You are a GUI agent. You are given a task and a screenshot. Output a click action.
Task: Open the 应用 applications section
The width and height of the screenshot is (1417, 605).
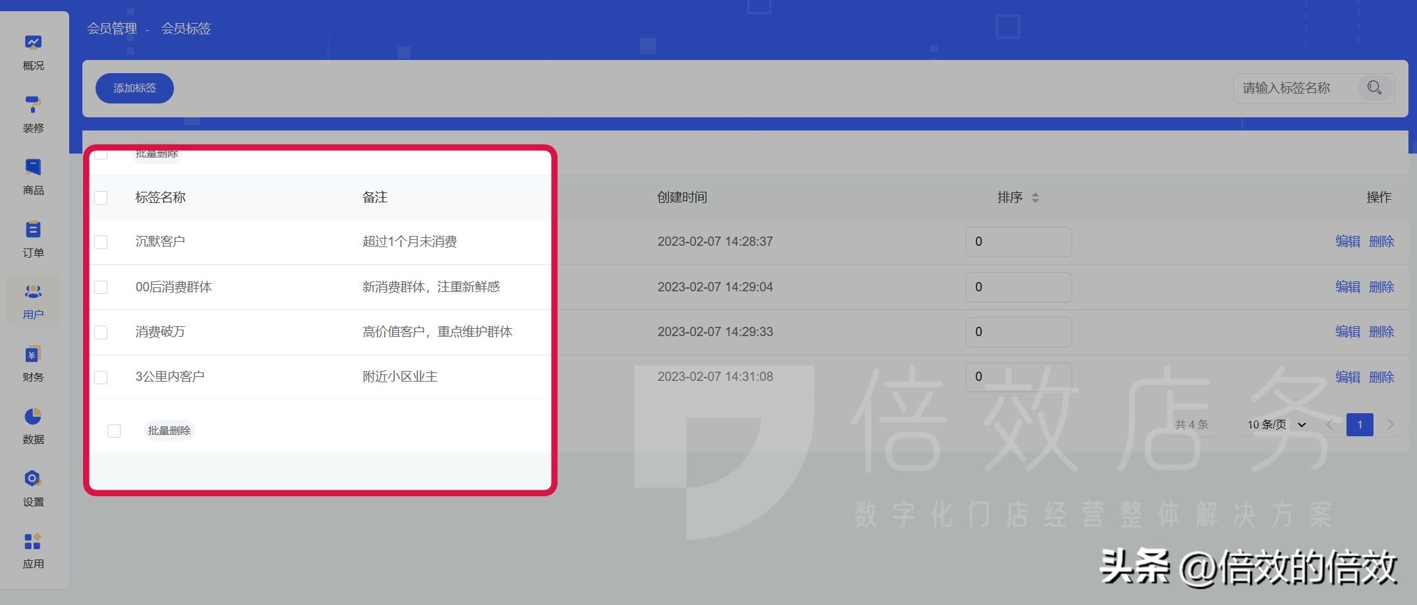pos(33,552)
